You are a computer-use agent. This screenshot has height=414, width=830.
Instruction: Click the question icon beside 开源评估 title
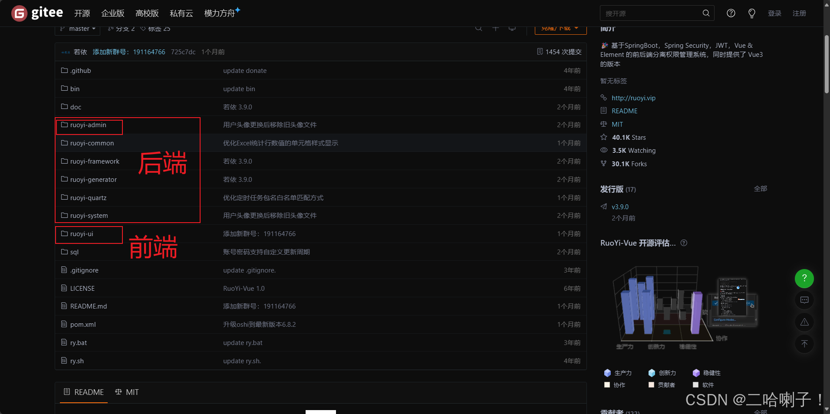click(x=684, y=243)
